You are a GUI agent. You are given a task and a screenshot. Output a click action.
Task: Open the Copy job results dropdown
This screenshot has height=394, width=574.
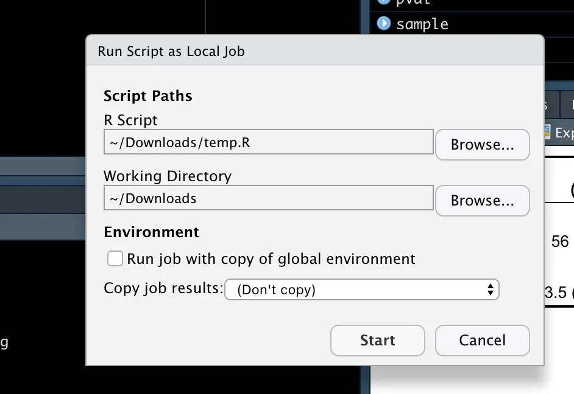(x=362, y=290)
